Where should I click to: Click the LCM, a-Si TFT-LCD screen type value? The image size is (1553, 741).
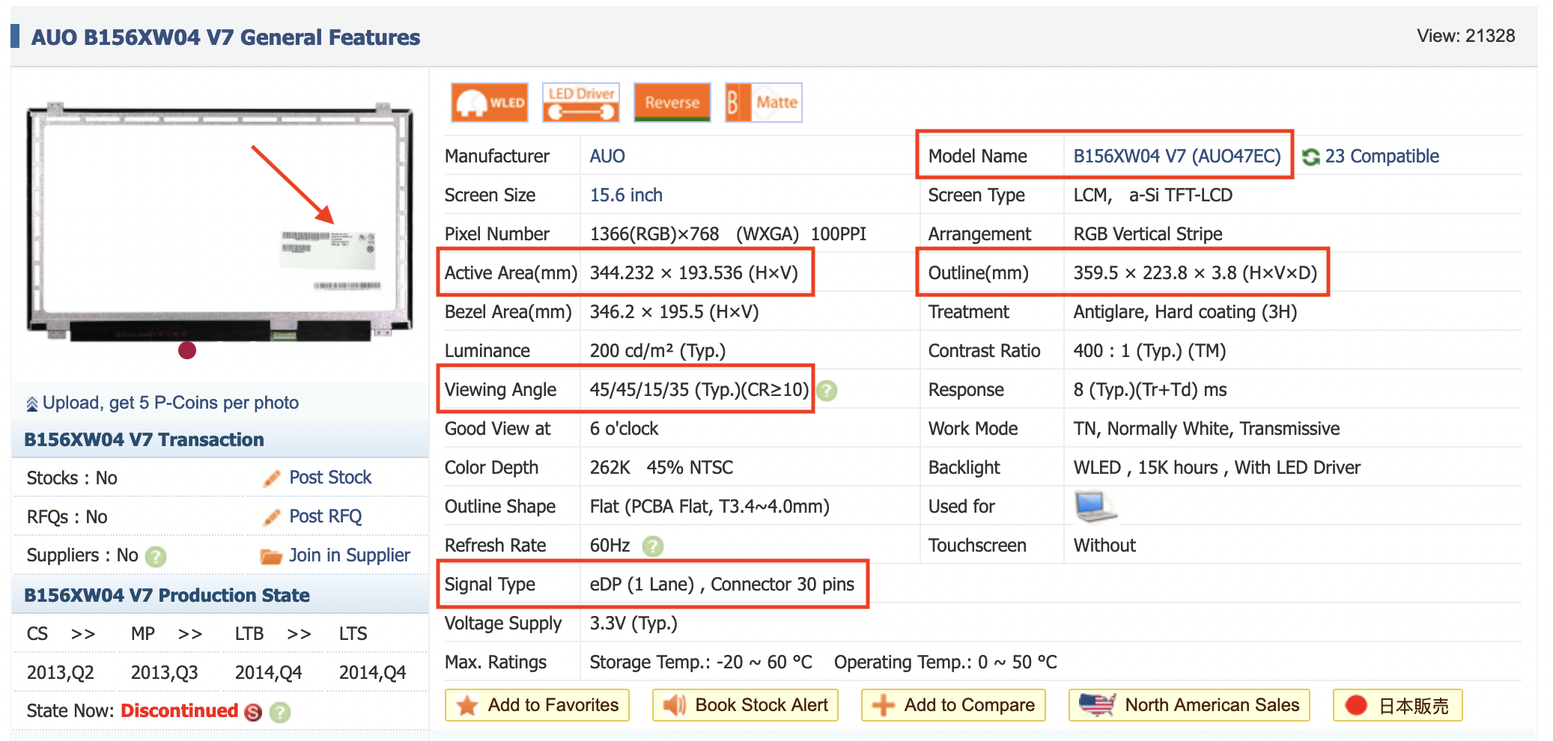pos(1152,195)
